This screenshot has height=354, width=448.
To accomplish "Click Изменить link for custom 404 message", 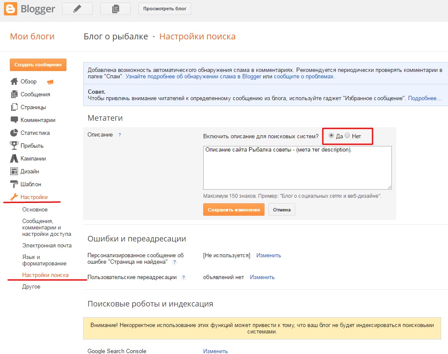I will point(268,256).
